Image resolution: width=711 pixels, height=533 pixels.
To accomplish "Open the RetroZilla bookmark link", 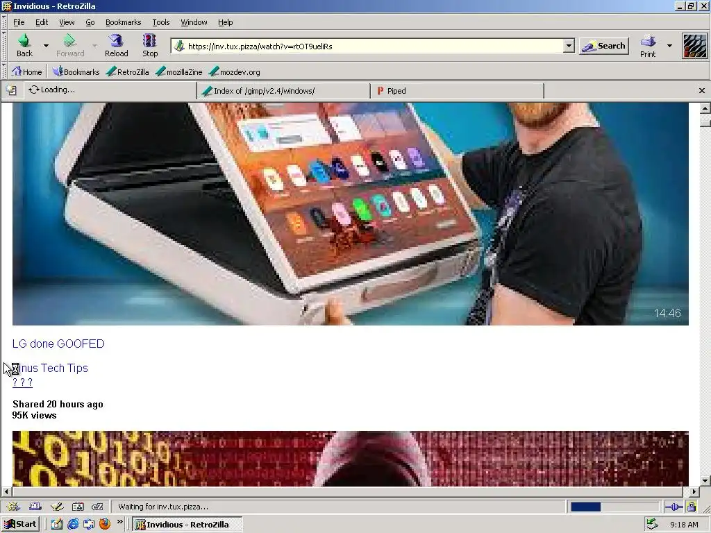I will [x=128, y=71].
